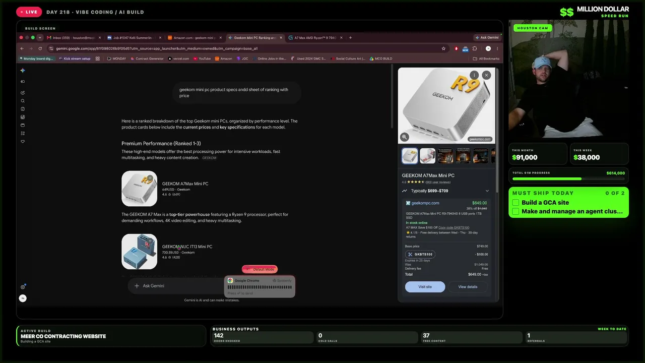Open the YouTube bookmark

point(202,58)
